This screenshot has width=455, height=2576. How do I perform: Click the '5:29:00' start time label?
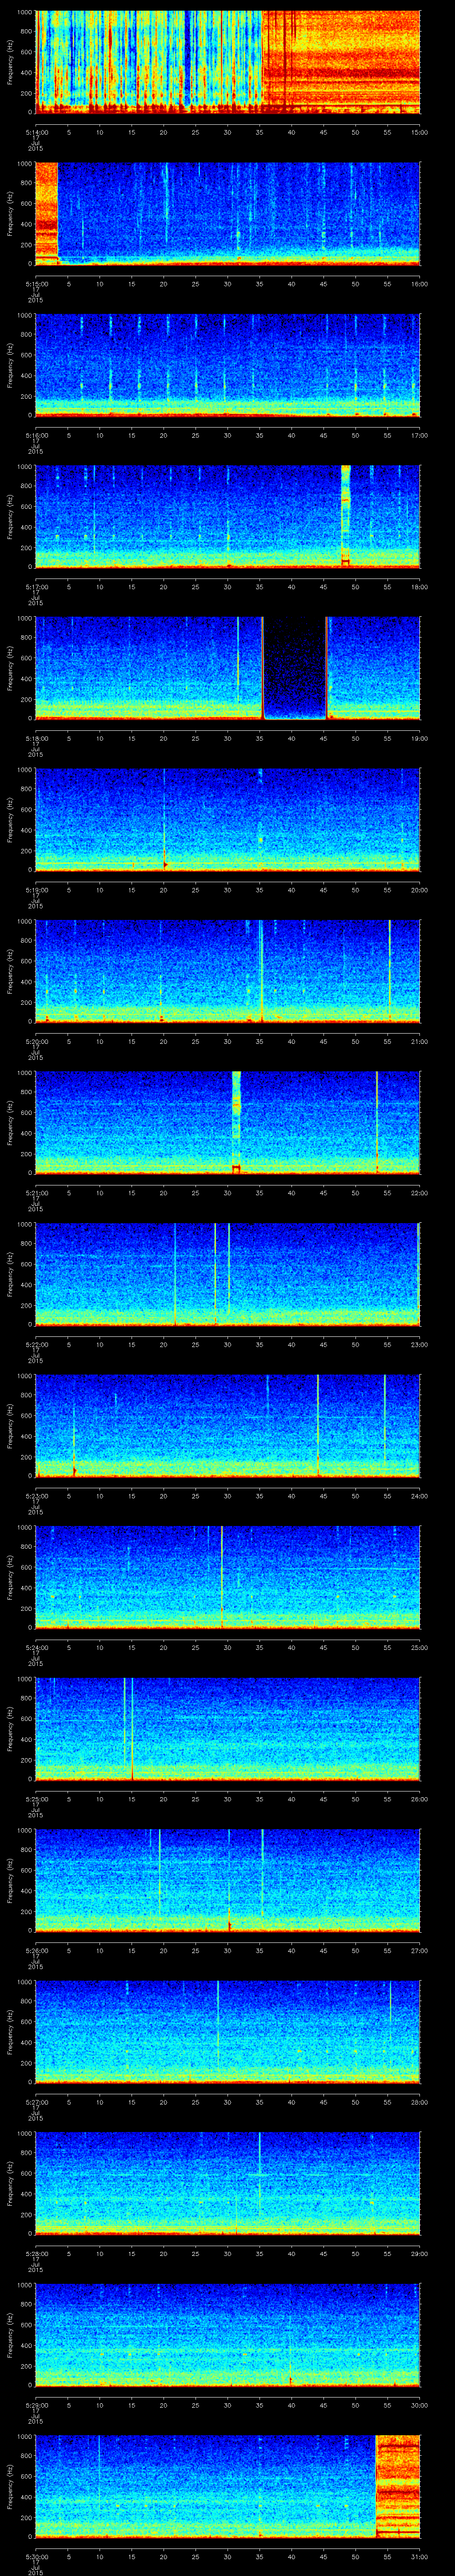(x=36, y=2404)
